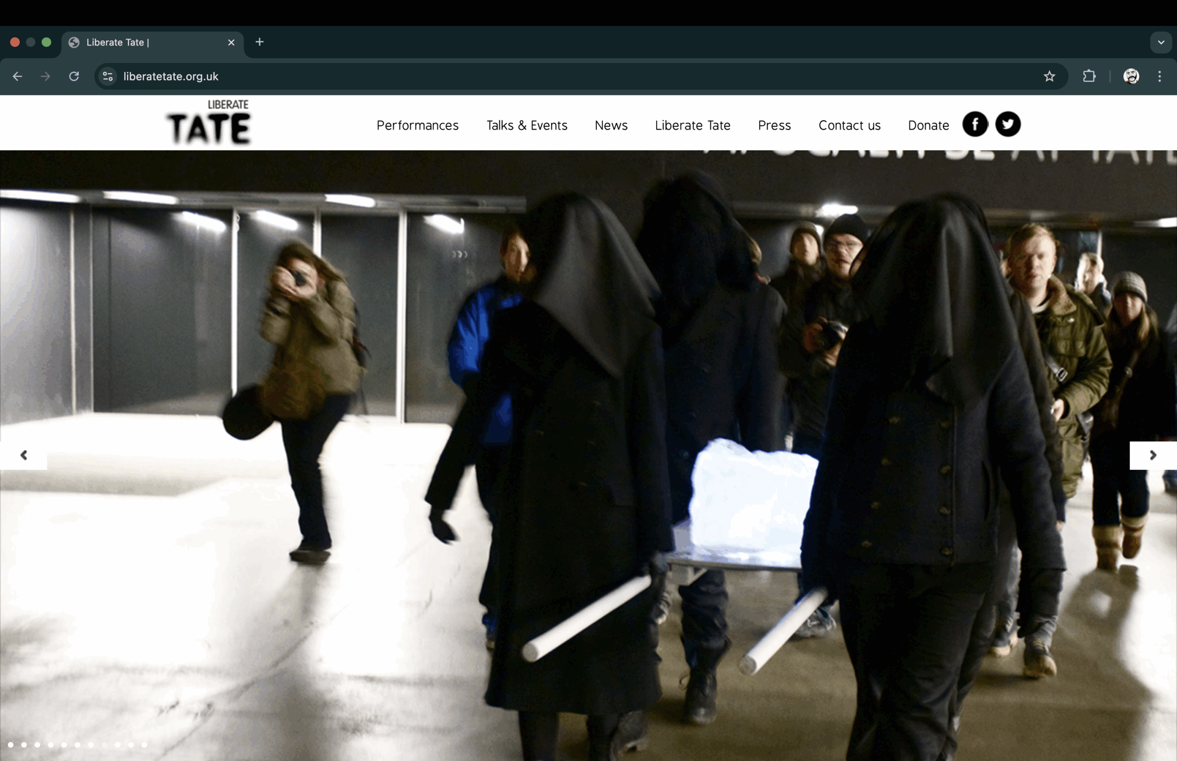This screenshot has height=761, width=1177.
Task: Open the Performances menu item
Action: [417, 126]
